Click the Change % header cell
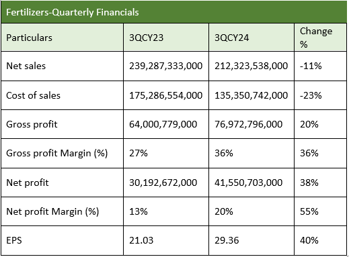The width and height of the screenshot is (349, 257). (x=321, y=38)
